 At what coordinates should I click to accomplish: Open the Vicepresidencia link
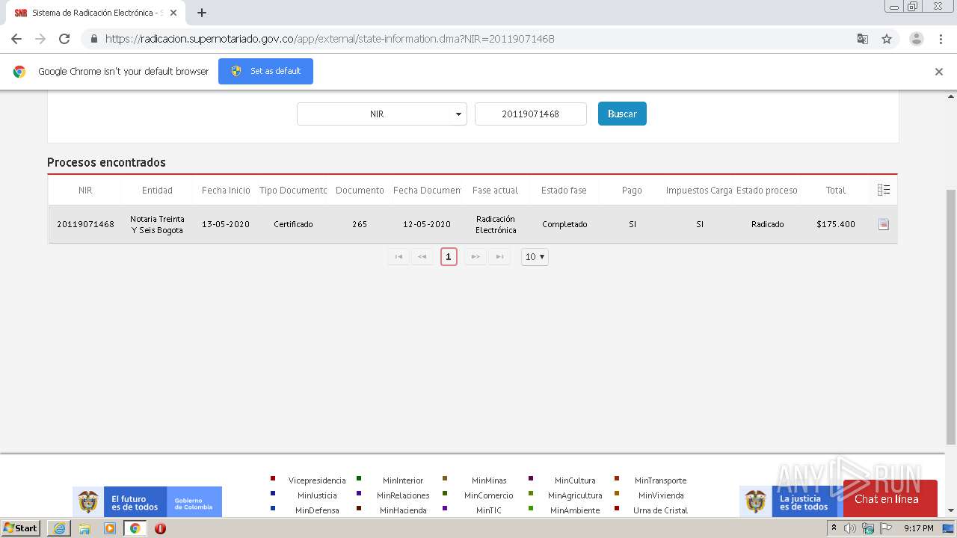317,480
